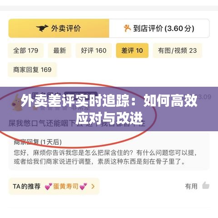Switch to 外卖评价 tab
218x218 pixels.
pyautogui.click(x=59, y=28)
